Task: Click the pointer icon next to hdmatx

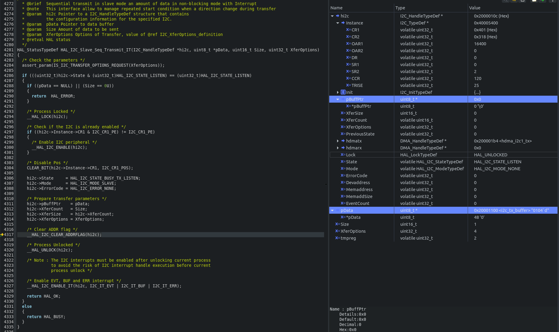Action: (x=343, y=141)
